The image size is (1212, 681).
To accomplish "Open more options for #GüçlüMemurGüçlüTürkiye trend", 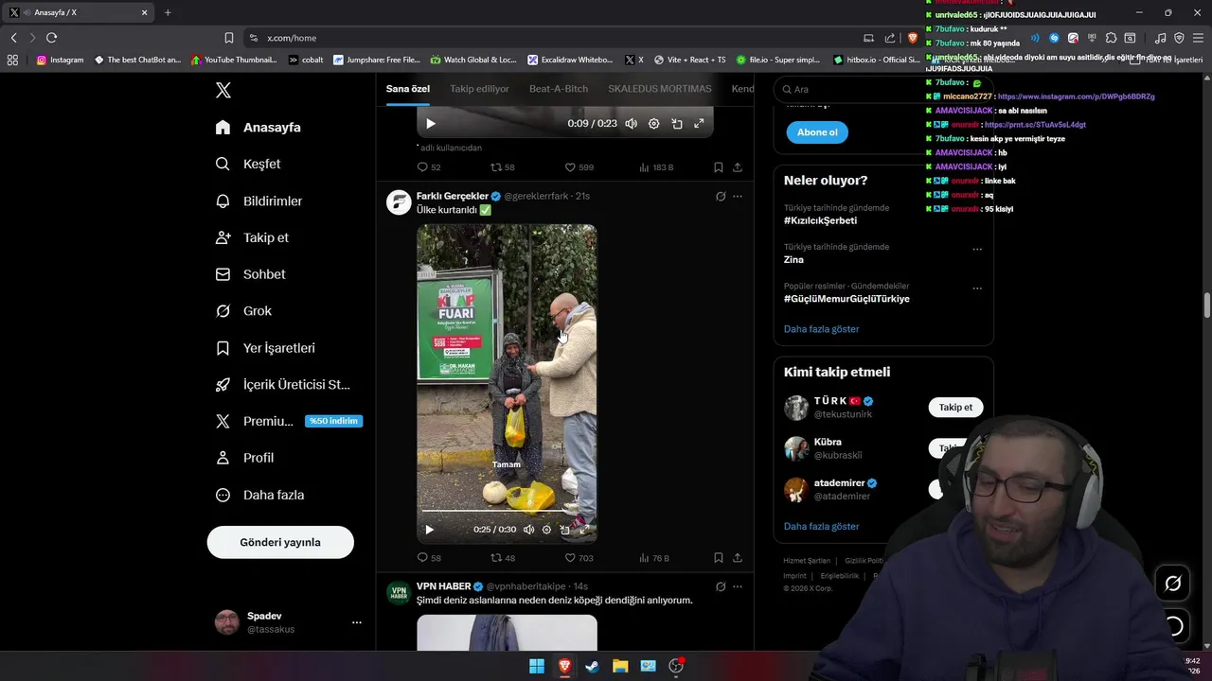I will [x=977, y=288].
